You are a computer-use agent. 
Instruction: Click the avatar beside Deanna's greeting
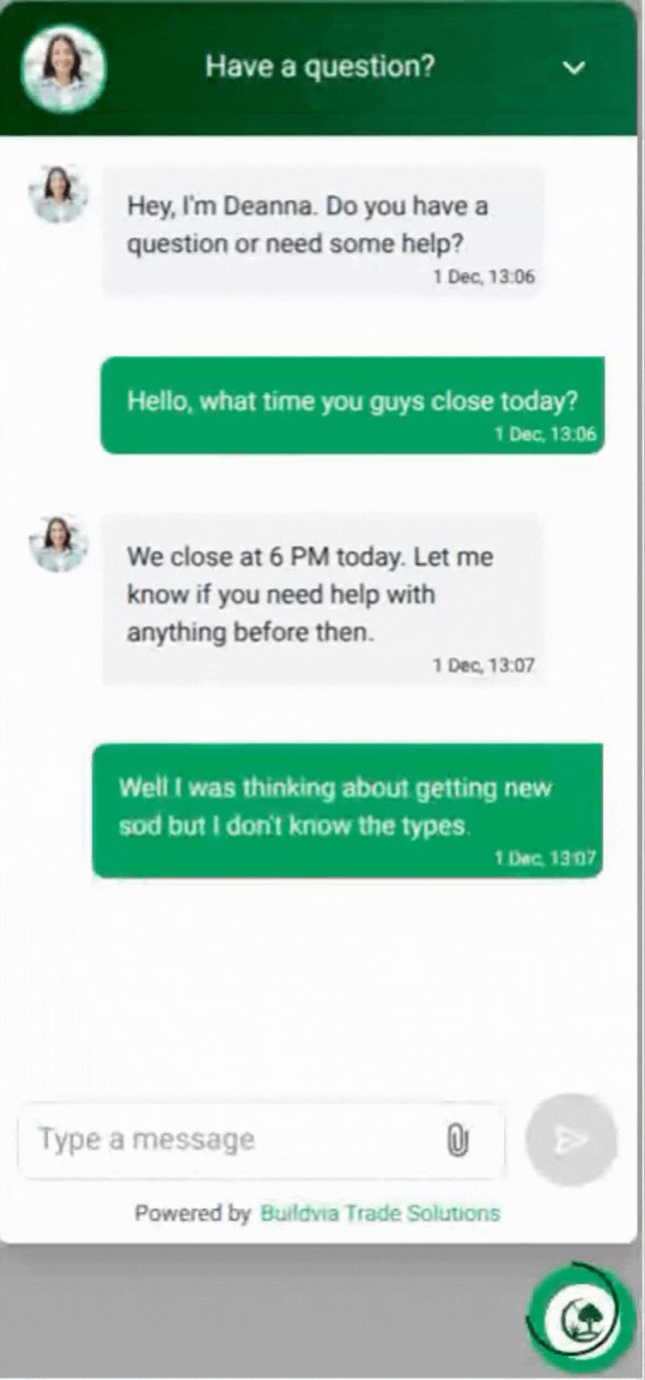coord(58,194)
